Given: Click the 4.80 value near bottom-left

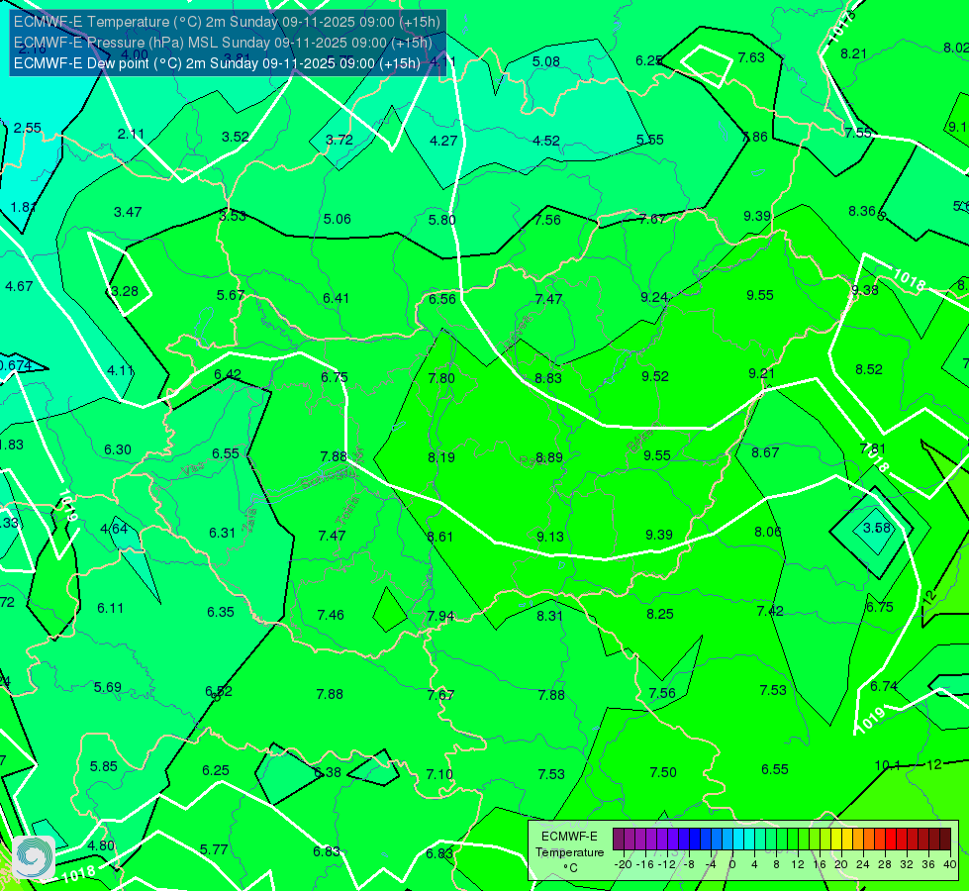Looking at the screenshot, I should [101, 845].
